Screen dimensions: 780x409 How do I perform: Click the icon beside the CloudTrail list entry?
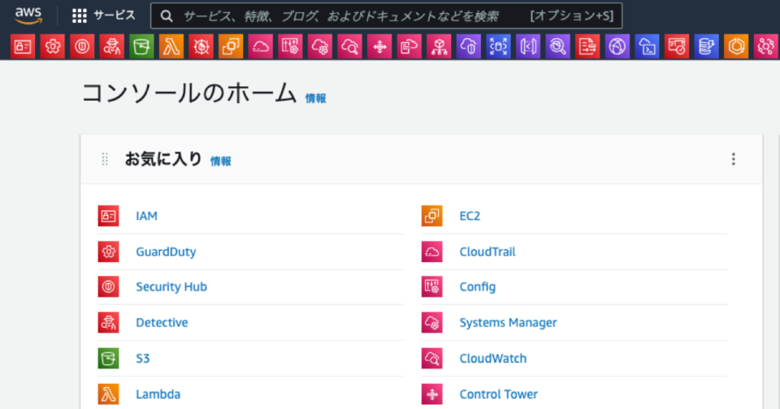tap(431, 252)
